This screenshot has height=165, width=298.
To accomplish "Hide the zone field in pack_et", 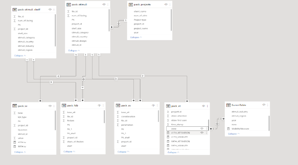I will [x=202, y=129].
